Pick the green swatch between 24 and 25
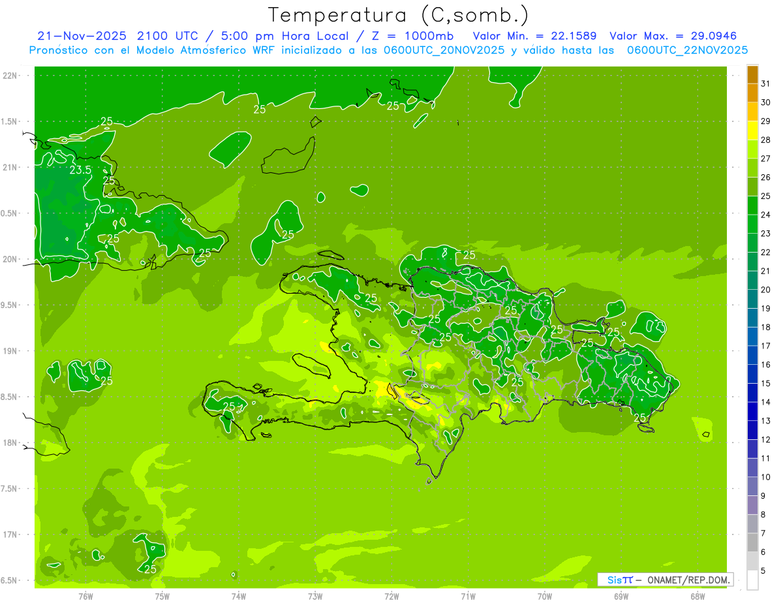Image resolution: width=783 pixels, height=605 pixels. click(x=752, y=206)
